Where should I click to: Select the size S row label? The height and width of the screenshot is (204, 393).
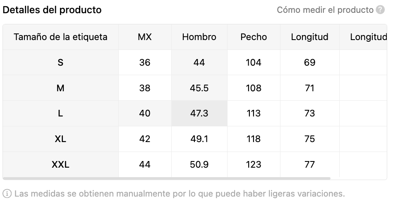[x=60, y=62]
